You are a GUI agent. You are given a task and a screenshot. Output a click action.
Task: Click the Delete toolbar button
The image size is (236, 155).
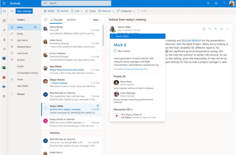point(49,11)
